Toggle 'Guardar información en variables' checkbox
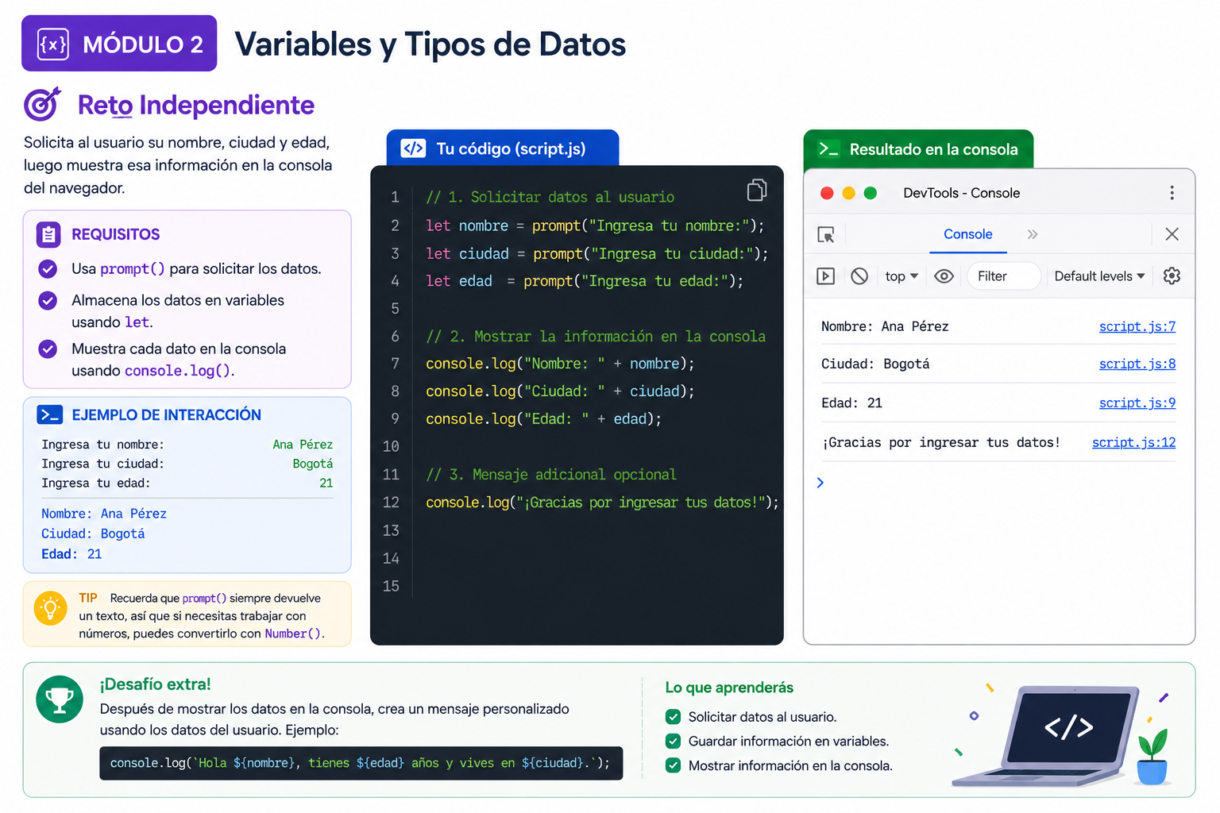 click(674, 742)
